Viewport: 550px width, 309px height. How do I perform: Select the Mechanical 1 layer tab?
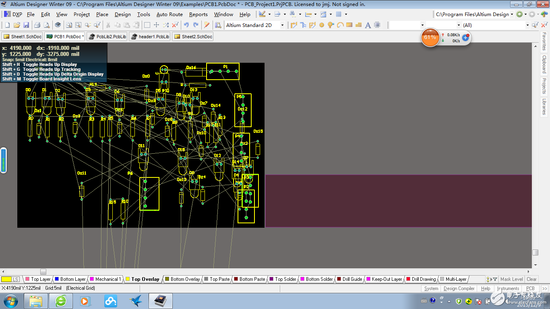point(105,279)
